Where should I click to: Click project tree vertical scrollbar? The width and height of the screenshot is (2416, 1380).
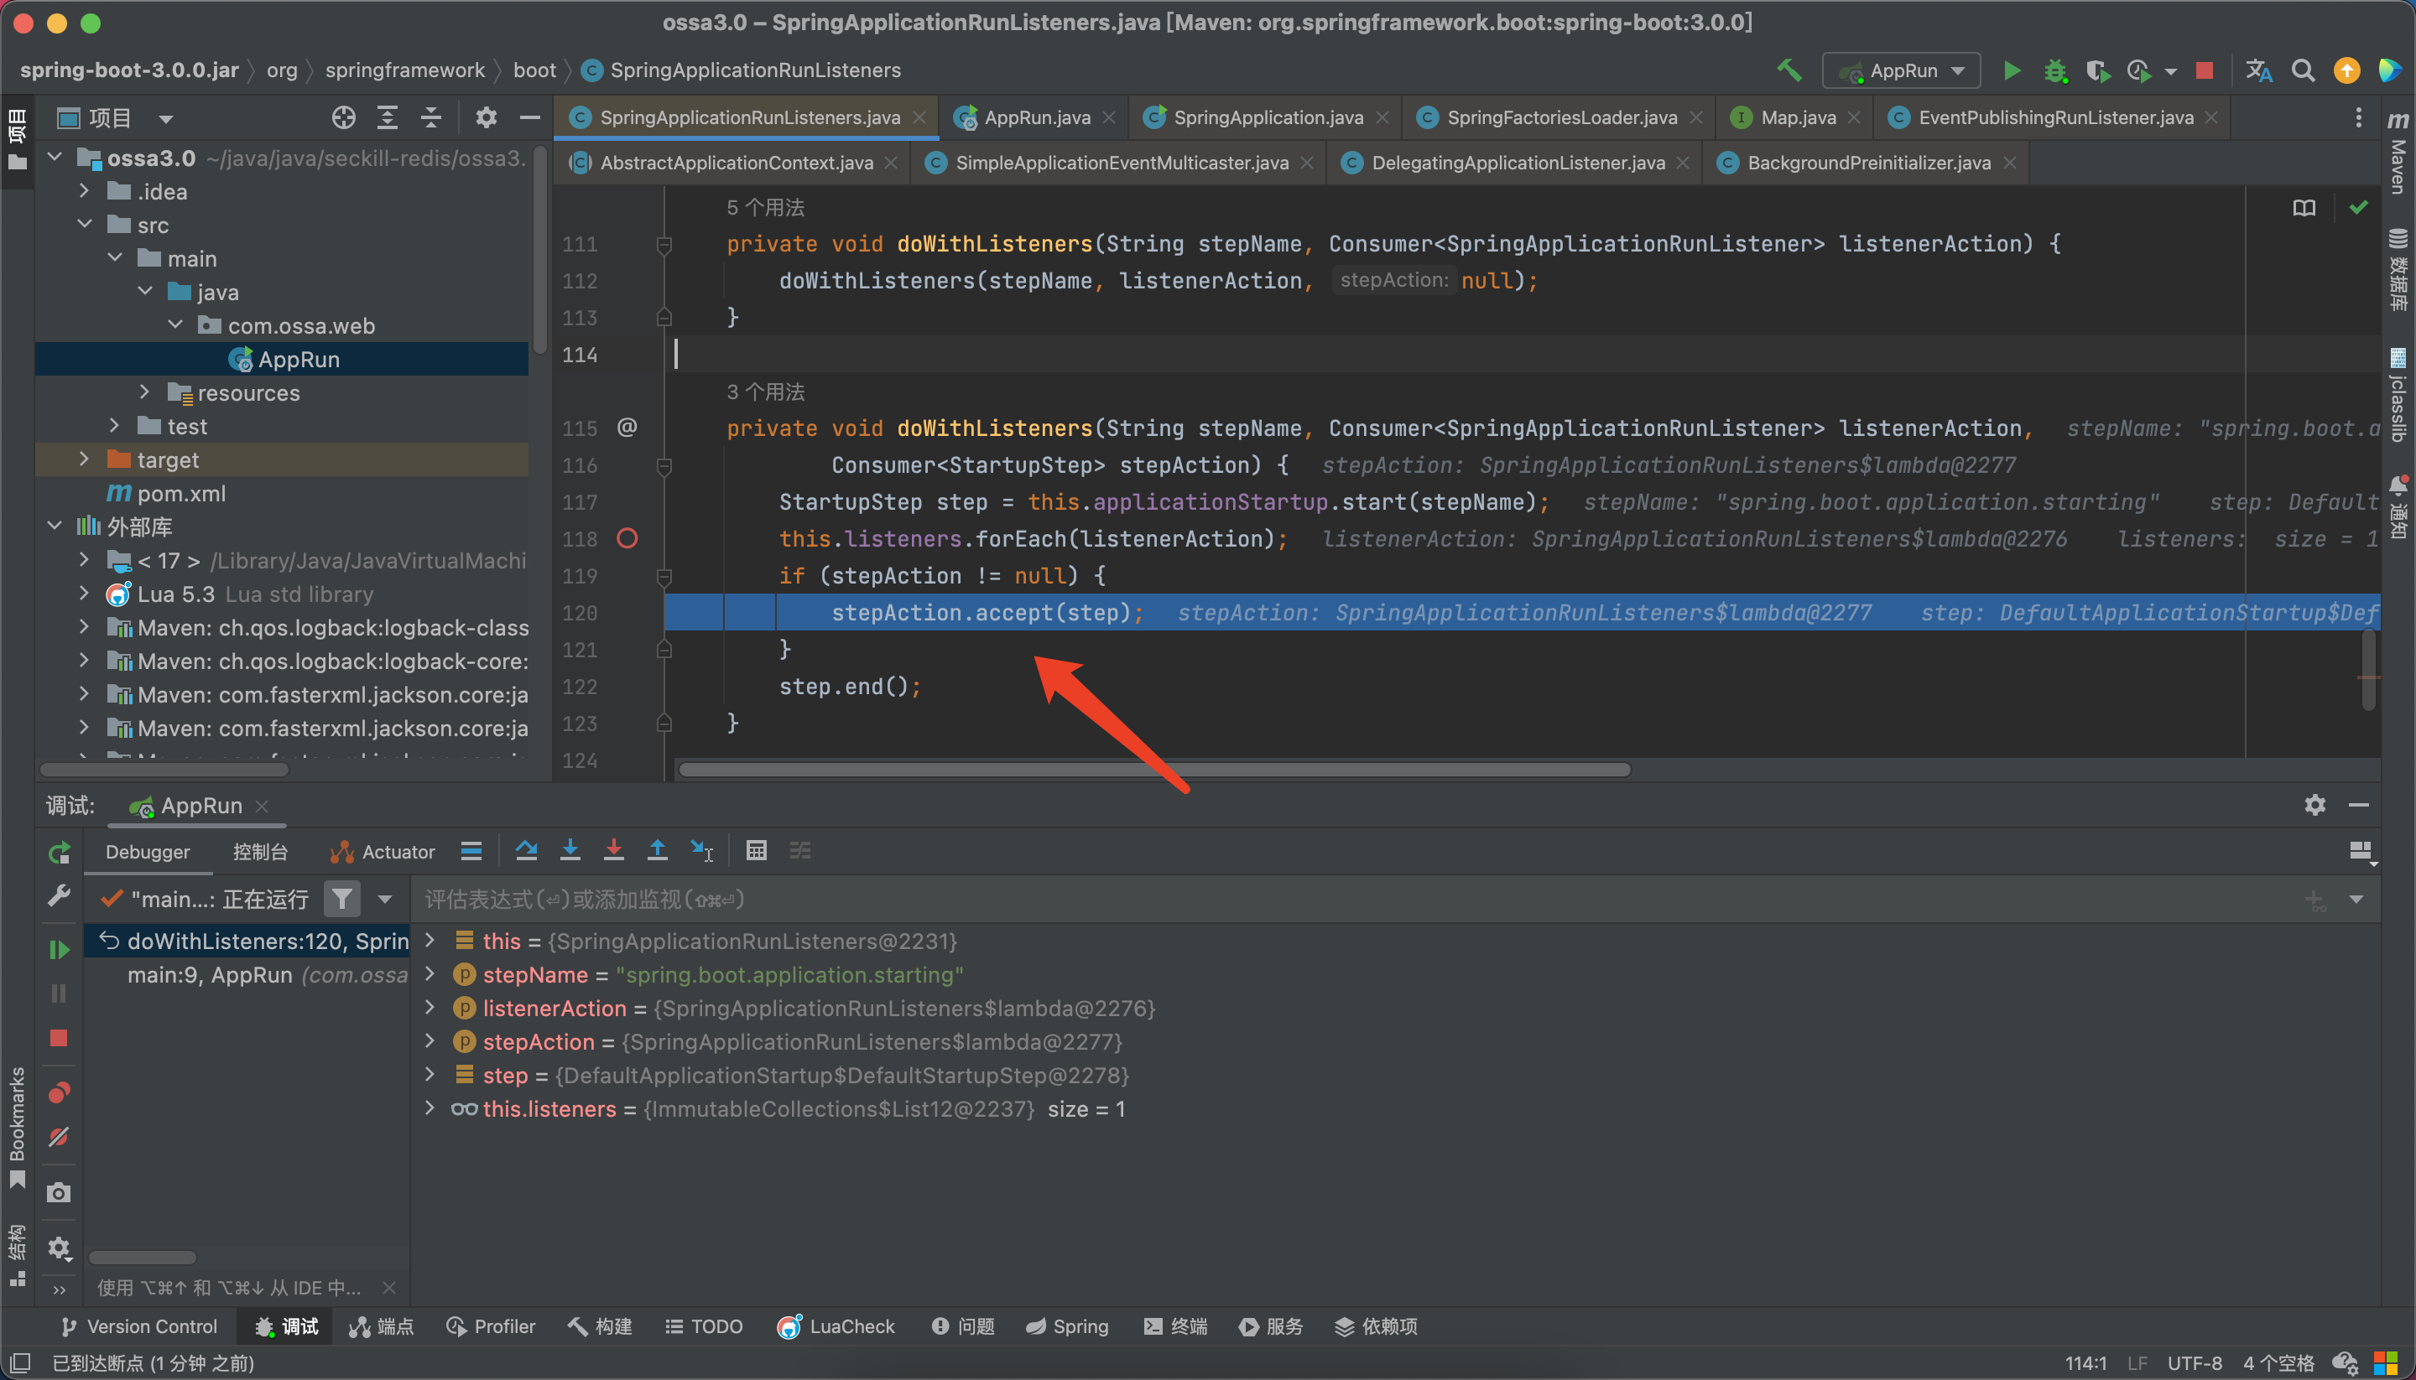[539, 250]
